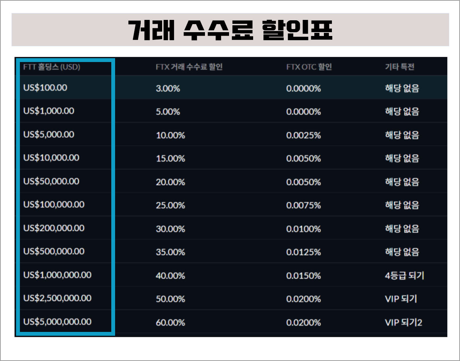Click 해당 없음 in the US$1,000.00 row
The width and height of the screenshot is (460, 361).
pyautogui.click(x=402, y=112)
